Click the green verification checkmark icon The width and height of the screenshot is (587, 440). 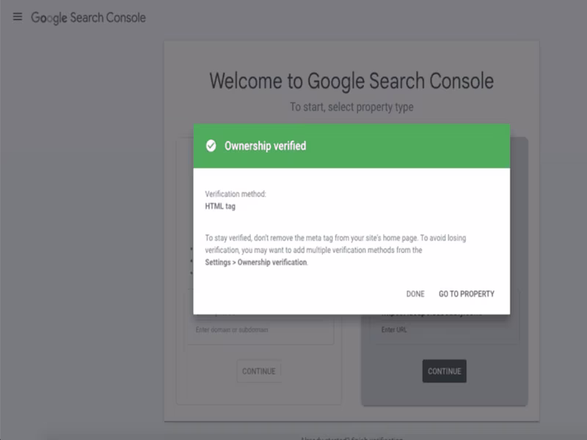(x=211, y=144)
